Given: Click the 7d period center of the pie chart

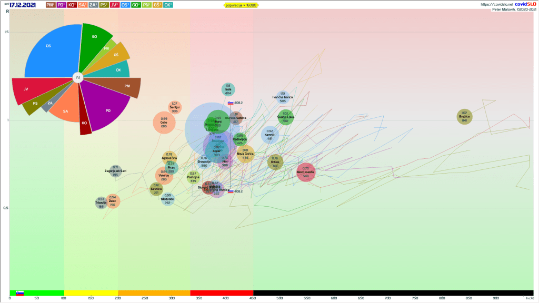Looking at the screenshot, I should (x=78, y=78).
